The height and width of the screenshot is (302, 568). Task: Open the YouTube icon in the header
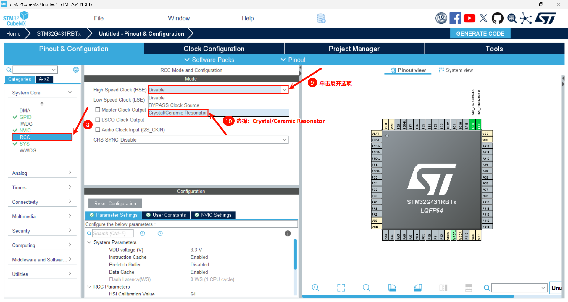pyautogui.click(x=469, y=18)
